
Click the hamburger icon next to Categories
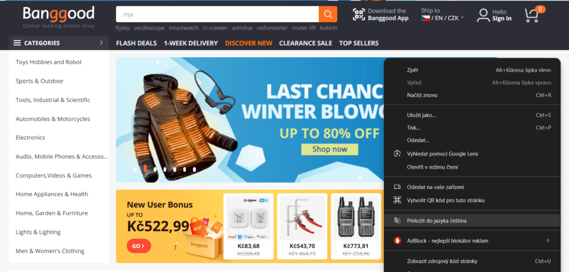coord(17,43)
